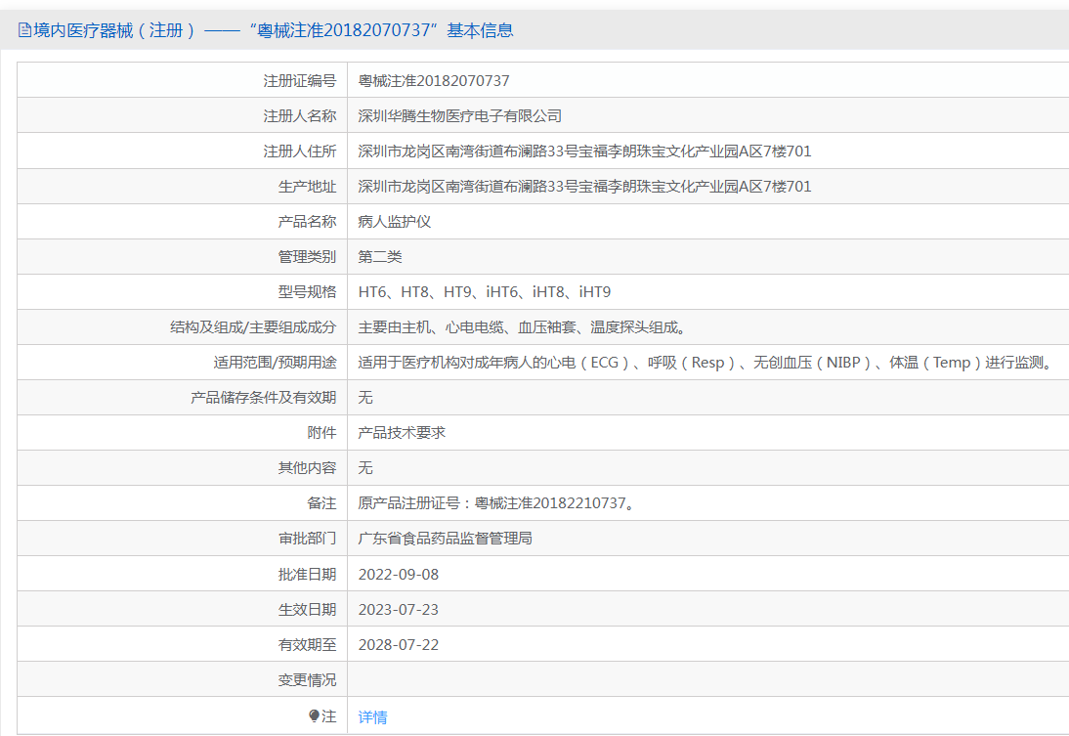Click the 适用范围/预期用途 description text

pos(704,363)
